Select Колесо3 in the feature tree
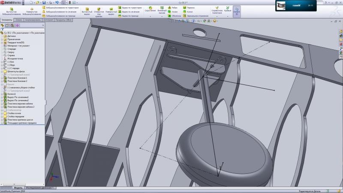This screenshot has height=193, width=343. 11,94
